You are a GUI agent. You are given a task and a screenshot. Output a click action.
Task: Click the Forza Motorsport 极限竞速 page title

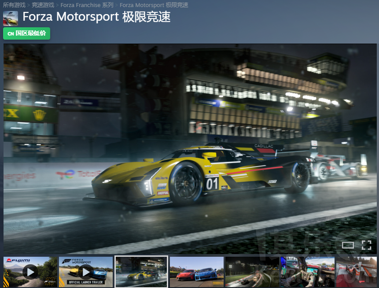[96, 17]
